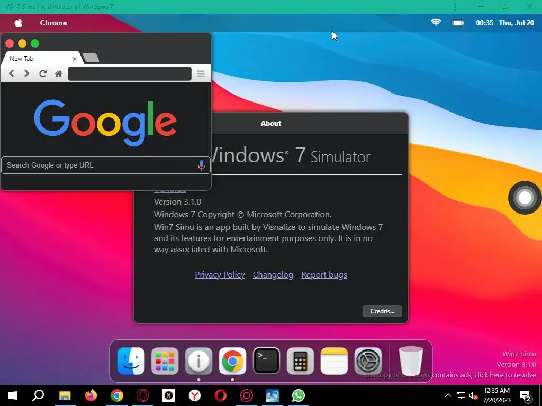Click the Chrome home icon

click(x=59, y=73)
